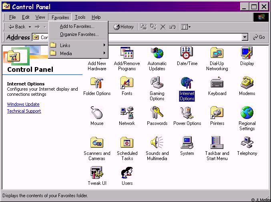Minimize the Control Panel window
This screenshot has height=202, width=271.
pos(244,7)
